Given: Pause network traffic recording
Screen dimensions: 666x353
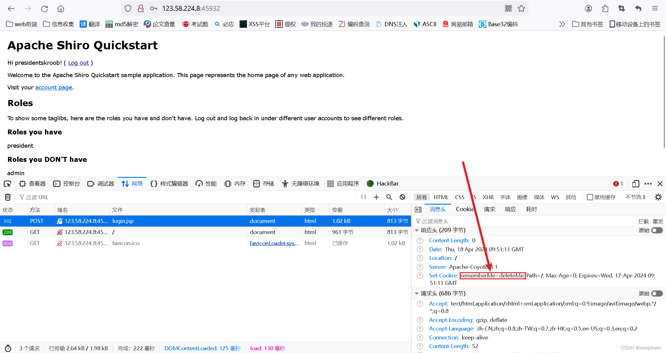Looking at the screenshot, I should point(363,197).
